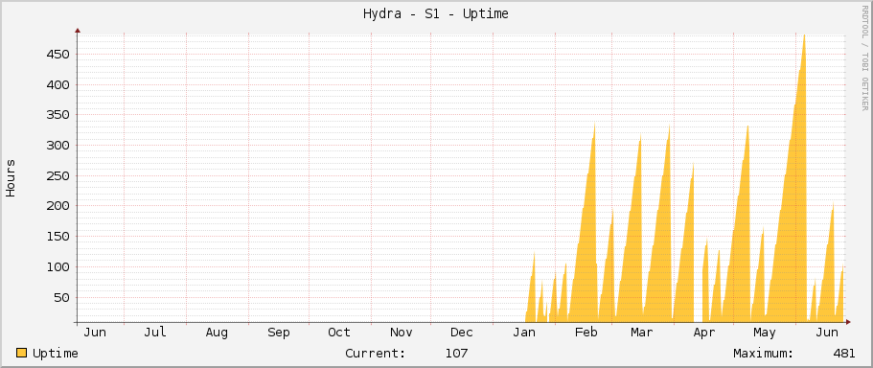Click the tallest uptime peak near 481 hours
Screen dimensions: 873x368
tap(804, 36)
